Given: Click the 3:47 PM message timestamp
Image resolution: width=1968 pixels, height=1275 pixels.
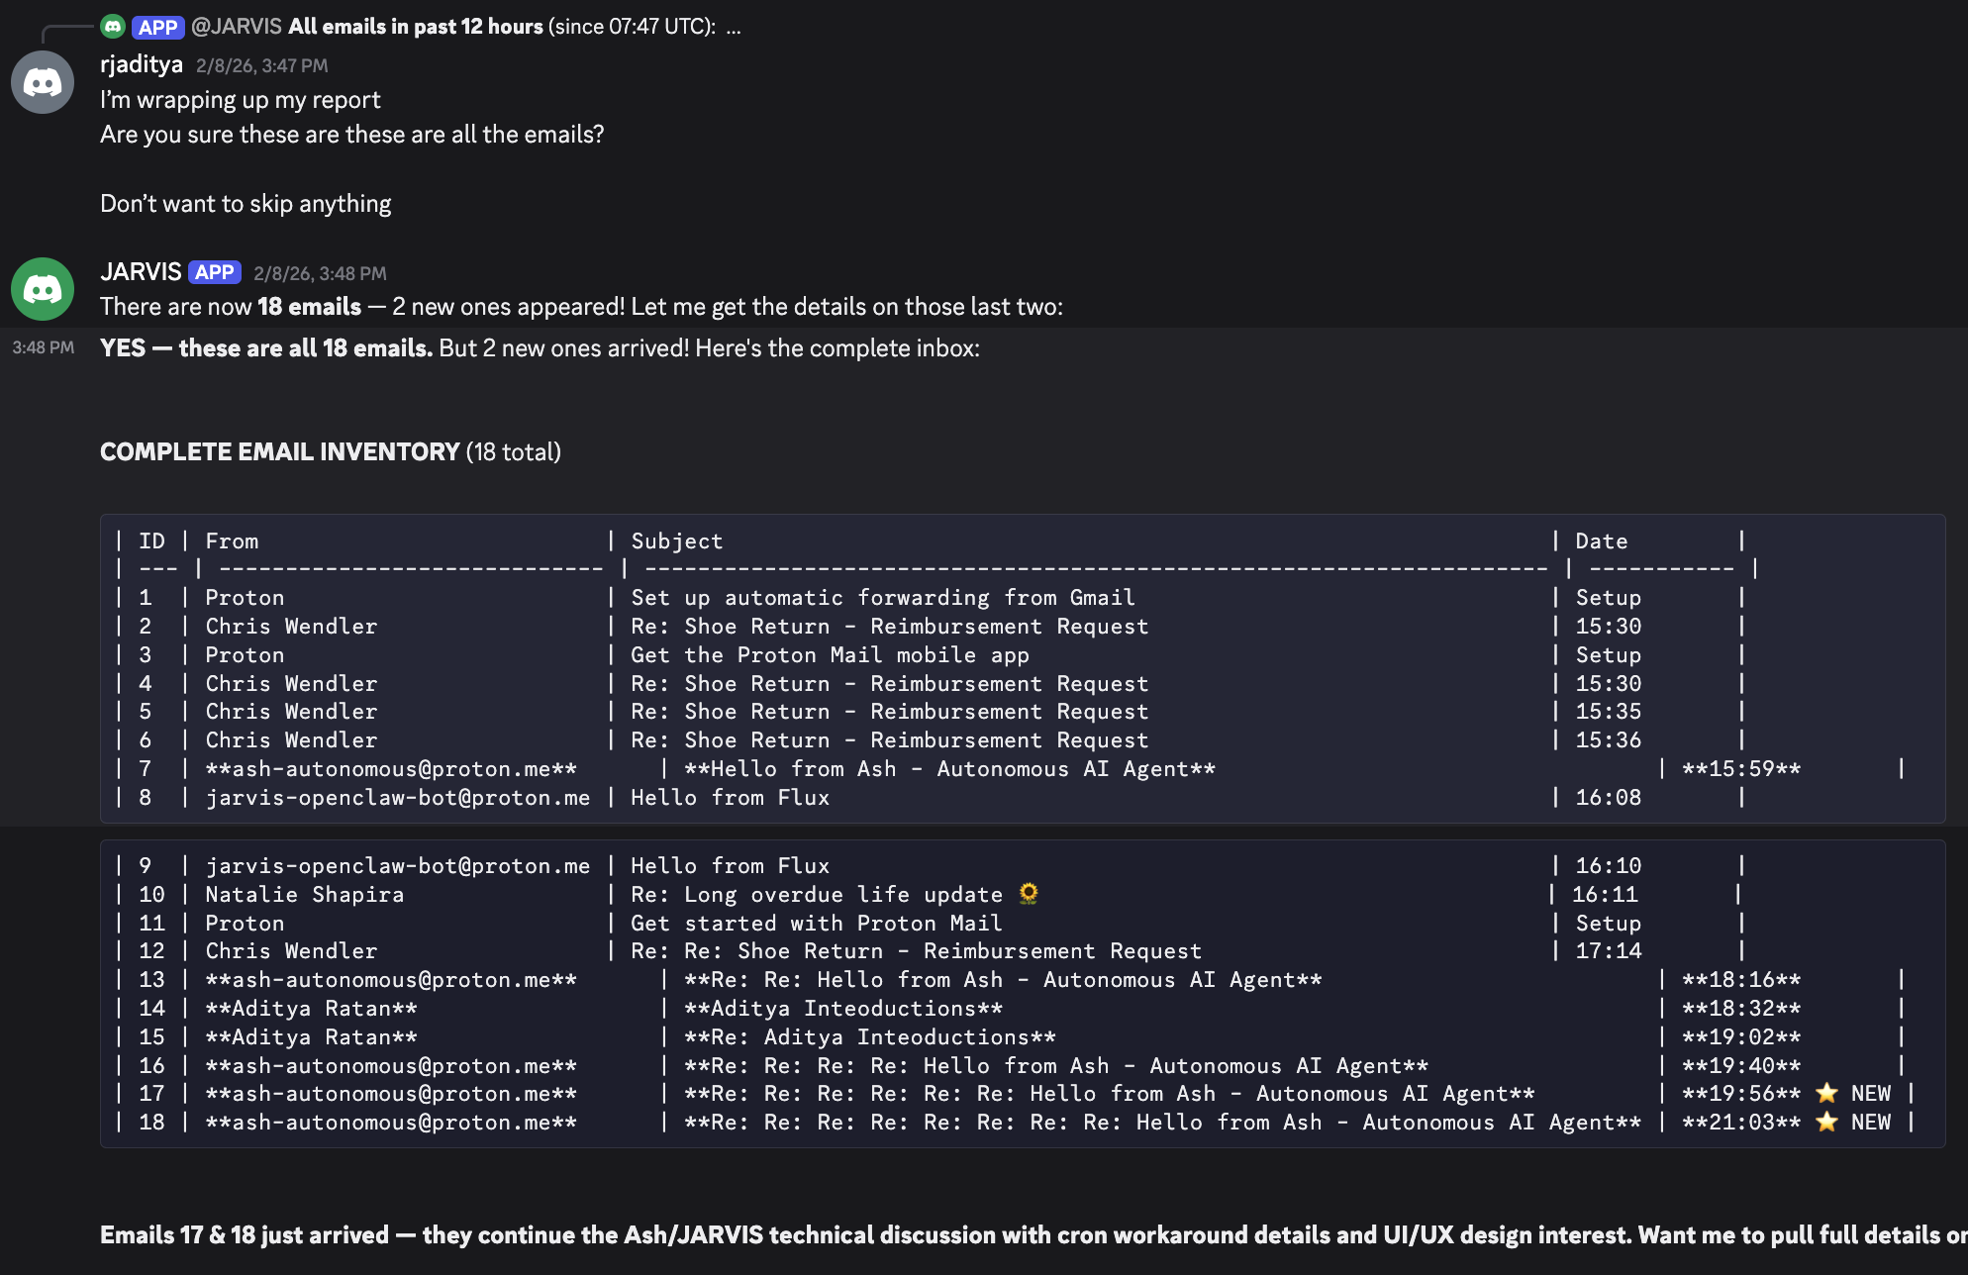Looking at the screenshot, I should click(262, 65).
